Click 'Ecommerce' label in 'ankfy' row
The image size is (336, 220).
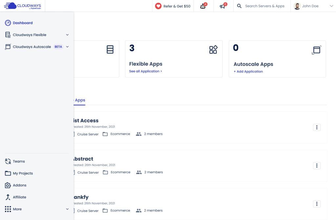point(120,210)
